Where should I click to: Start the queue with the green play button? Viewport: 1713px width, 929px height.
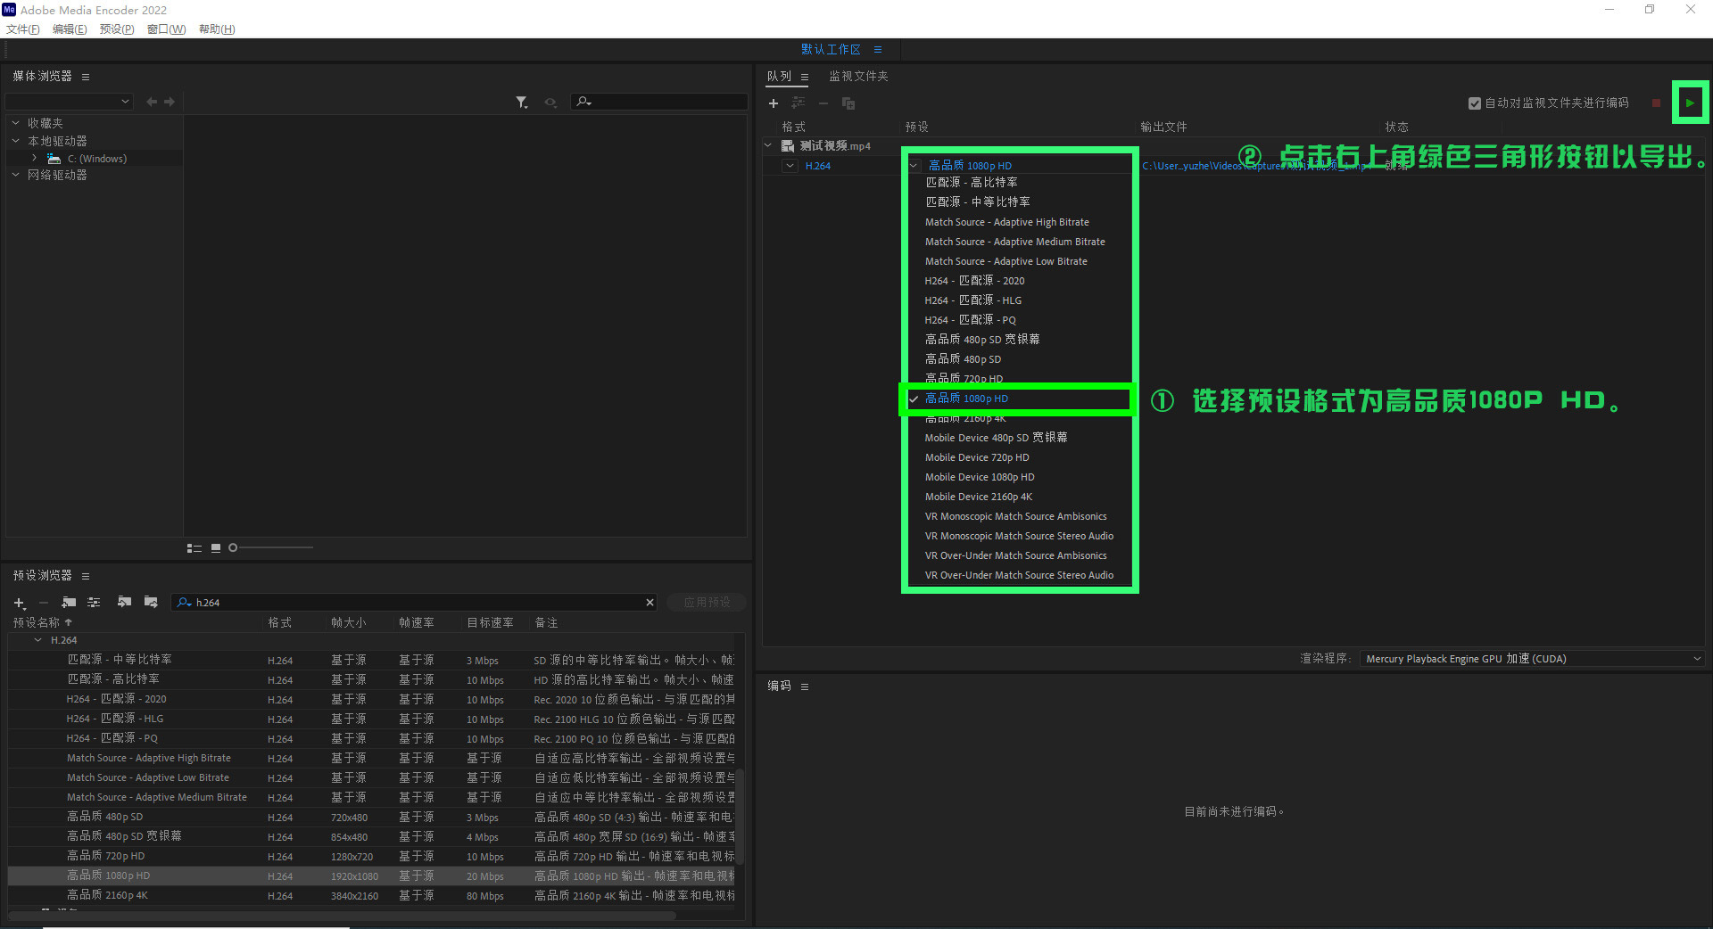pyautogui.click(x=1690, y=103)
